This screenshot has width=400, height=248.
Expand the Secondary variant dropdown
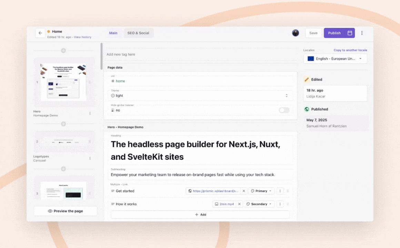(x=259, y=204)
